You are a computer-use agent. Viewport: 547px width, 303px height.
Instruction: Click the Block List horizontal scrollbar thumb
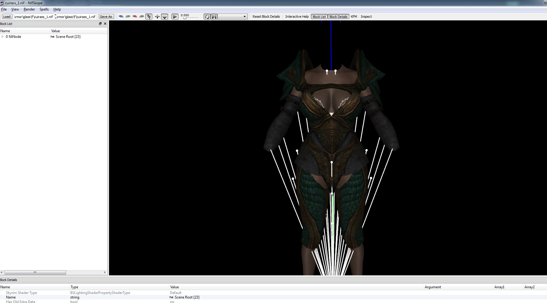point(35,272)
